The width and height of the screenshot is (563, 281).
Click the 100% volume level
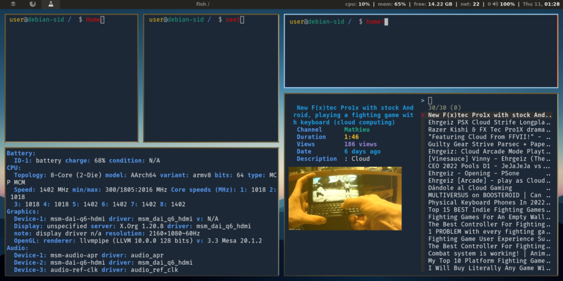point(507,4)
